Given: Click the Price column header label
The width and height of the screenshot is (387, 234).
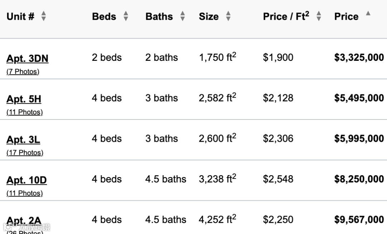Looking at the screenshot, I should coord(346,16).
